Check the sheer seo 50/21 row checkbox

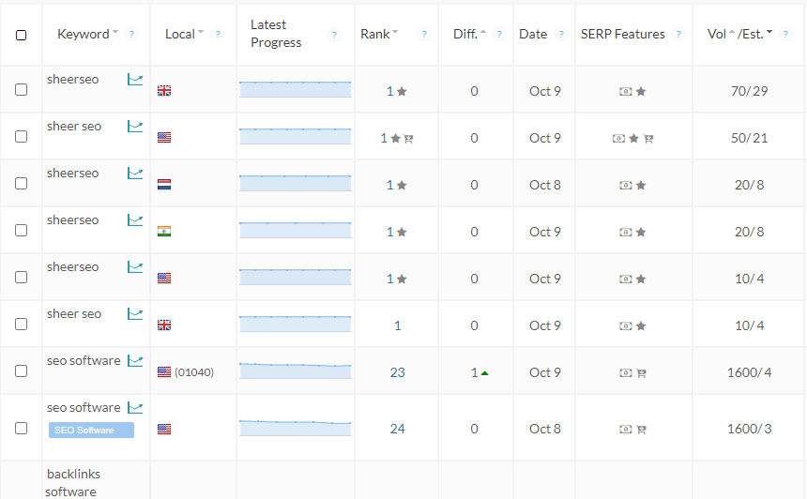(21, 136)
